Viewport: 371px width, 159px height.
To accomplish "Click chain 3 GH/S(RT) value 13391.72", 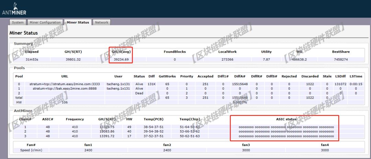I will click(106, 136).
